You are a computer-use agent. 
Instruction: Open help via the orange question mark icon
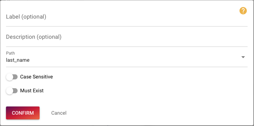[243, 11]
